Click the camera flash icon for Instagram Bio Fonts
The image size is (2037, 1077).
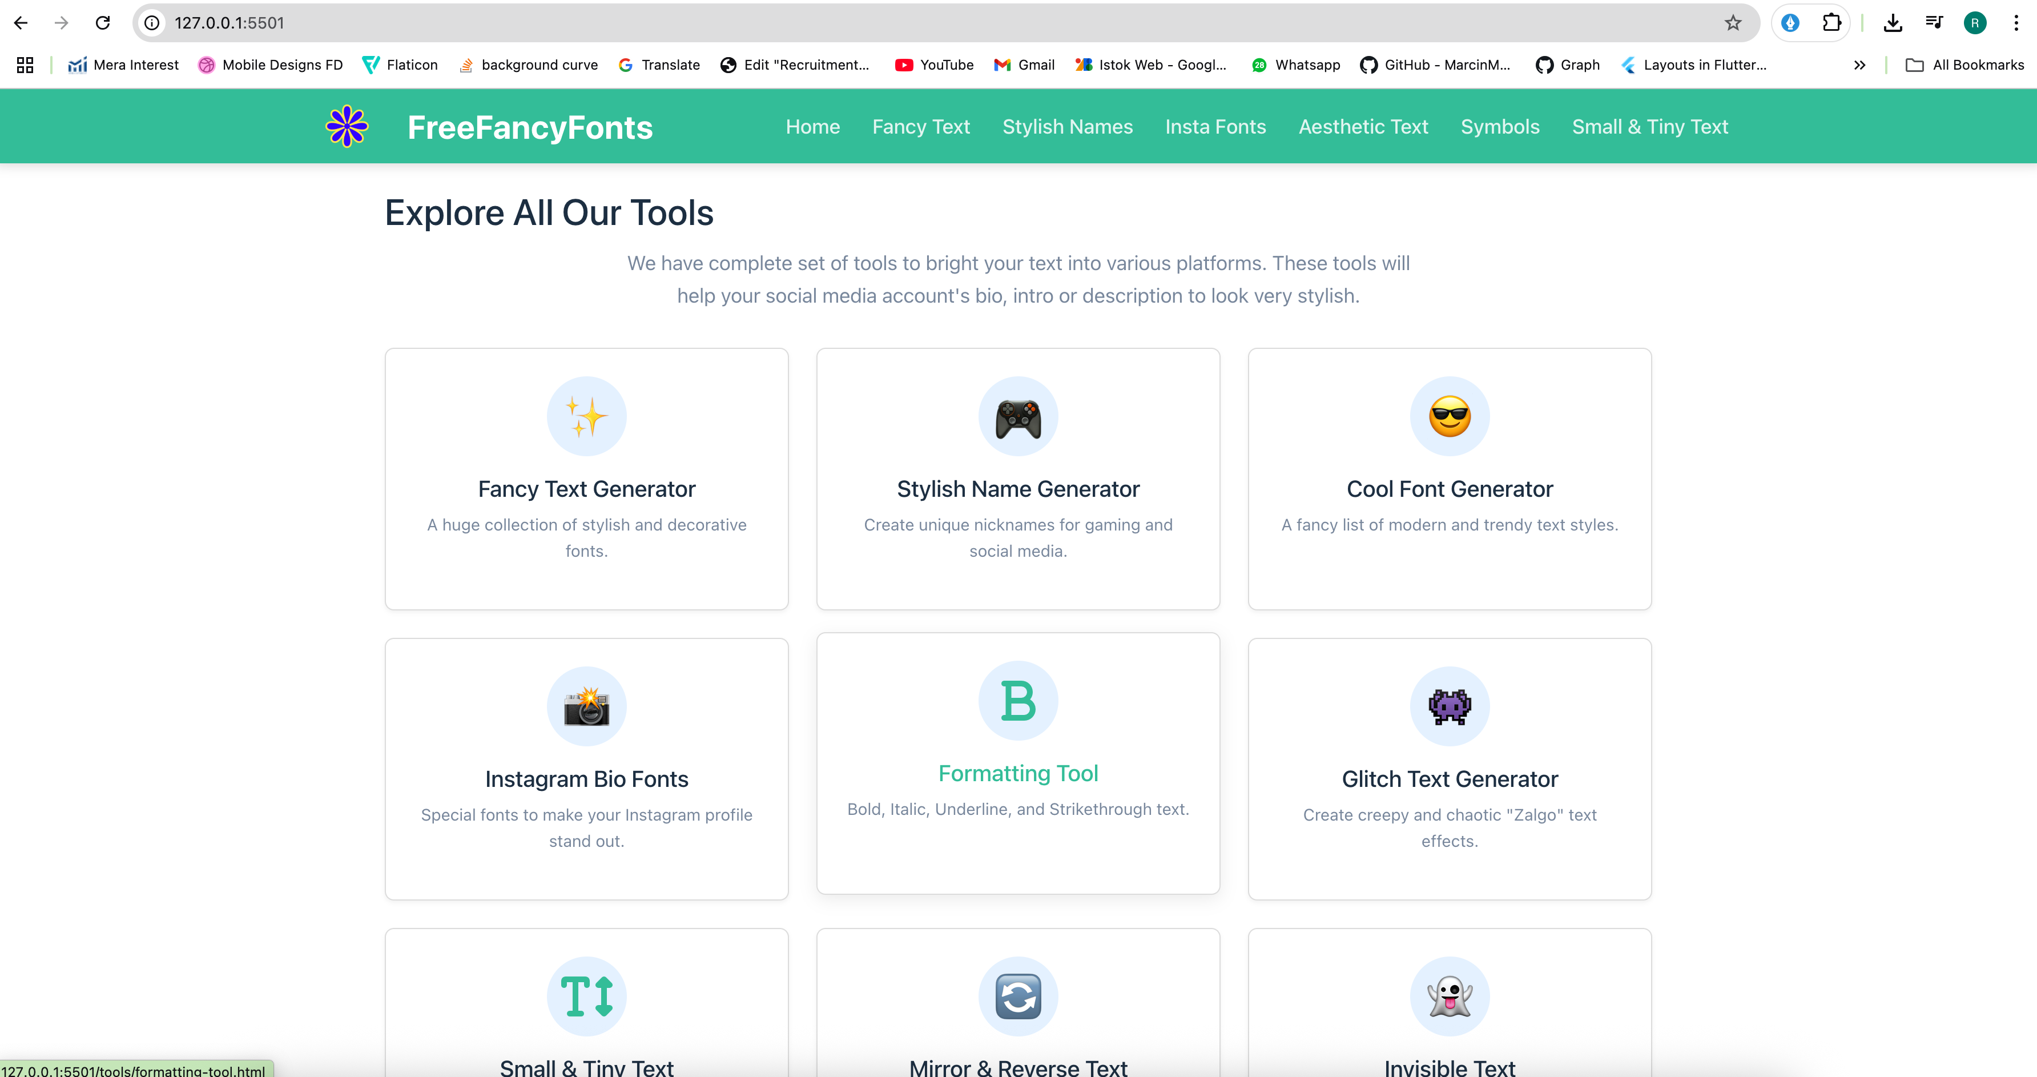587,707
